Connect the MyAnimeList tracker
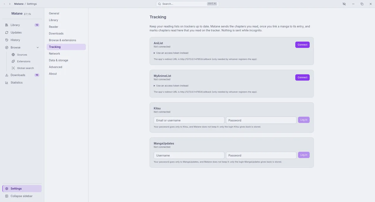This screenshot has height=202, width=375. pos(302,77)
